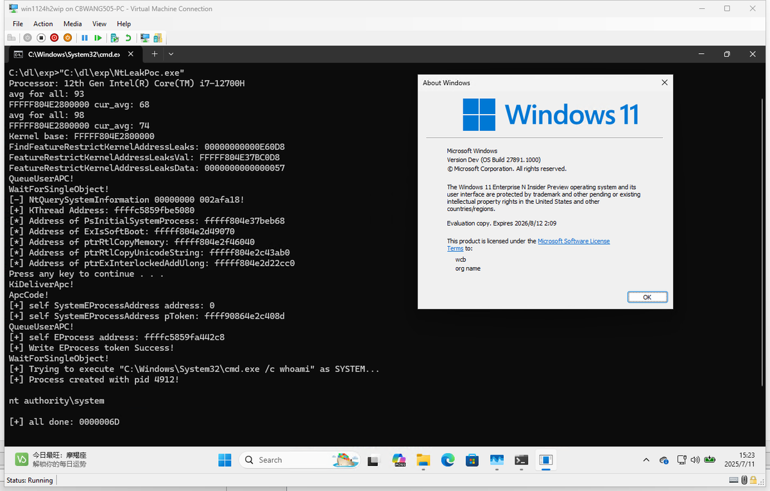Screen dimensions: 770x491
Task: Reset the VM with the green play icon
Action: 98,38
